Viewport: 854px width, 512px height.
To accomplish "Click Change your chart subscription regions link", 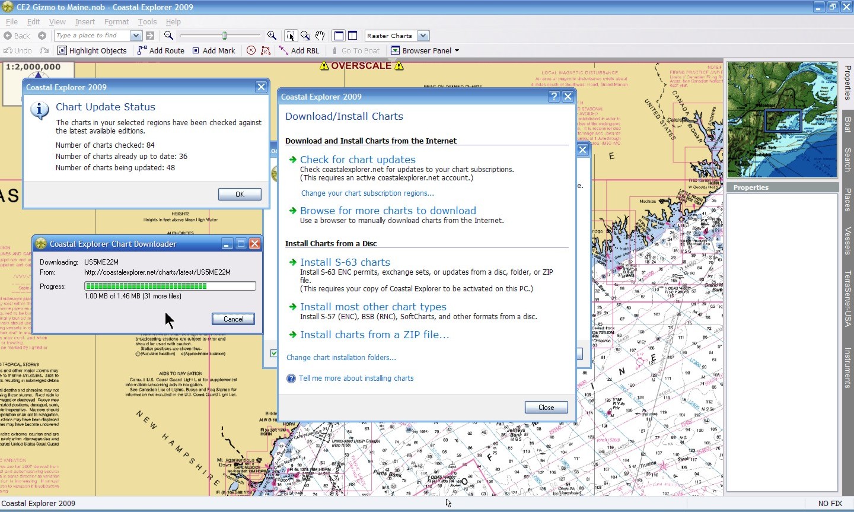I will tap(367, 193).
